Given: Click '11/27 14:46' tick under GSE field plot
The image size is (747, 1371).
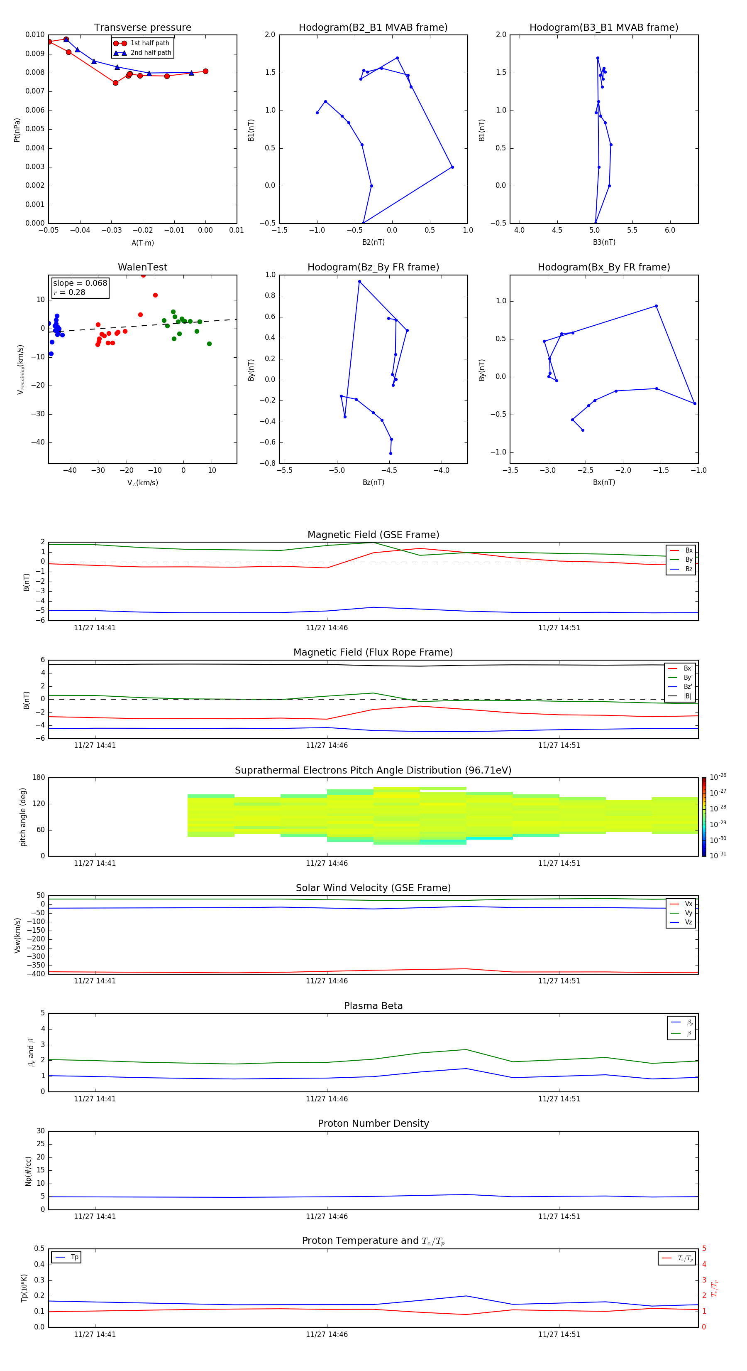Looking at the screenshot, I should pos(327,628).
